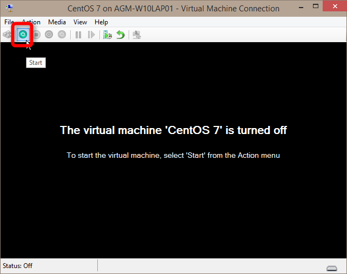Minimize the Virtual Machine Connection window
The height and width of the screenshot is (274, 347).
(301, 8)
